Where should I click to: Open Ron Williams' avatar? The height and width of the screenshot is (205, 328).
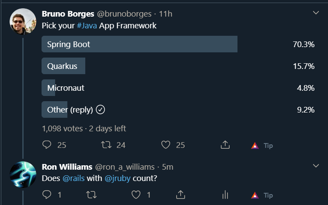click(x=23, y=174)
